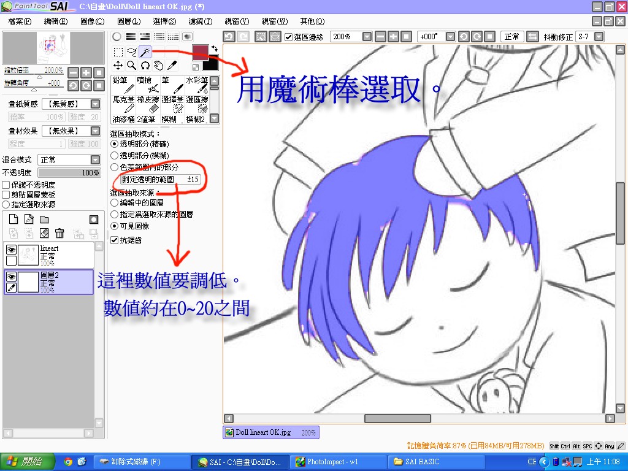Choose the 選區擦 selection eraser
This screenshot has width=628, height=471.
pyautogui.click(x=197, y=104)
